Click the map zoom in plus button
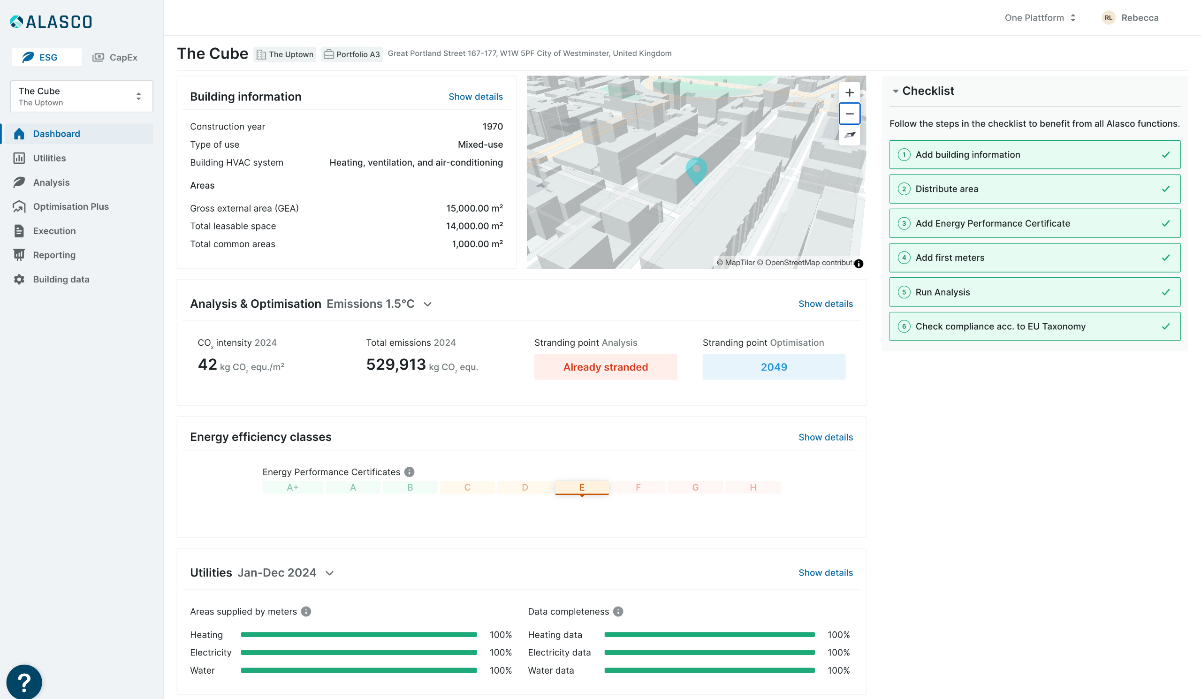 (849, 92)
